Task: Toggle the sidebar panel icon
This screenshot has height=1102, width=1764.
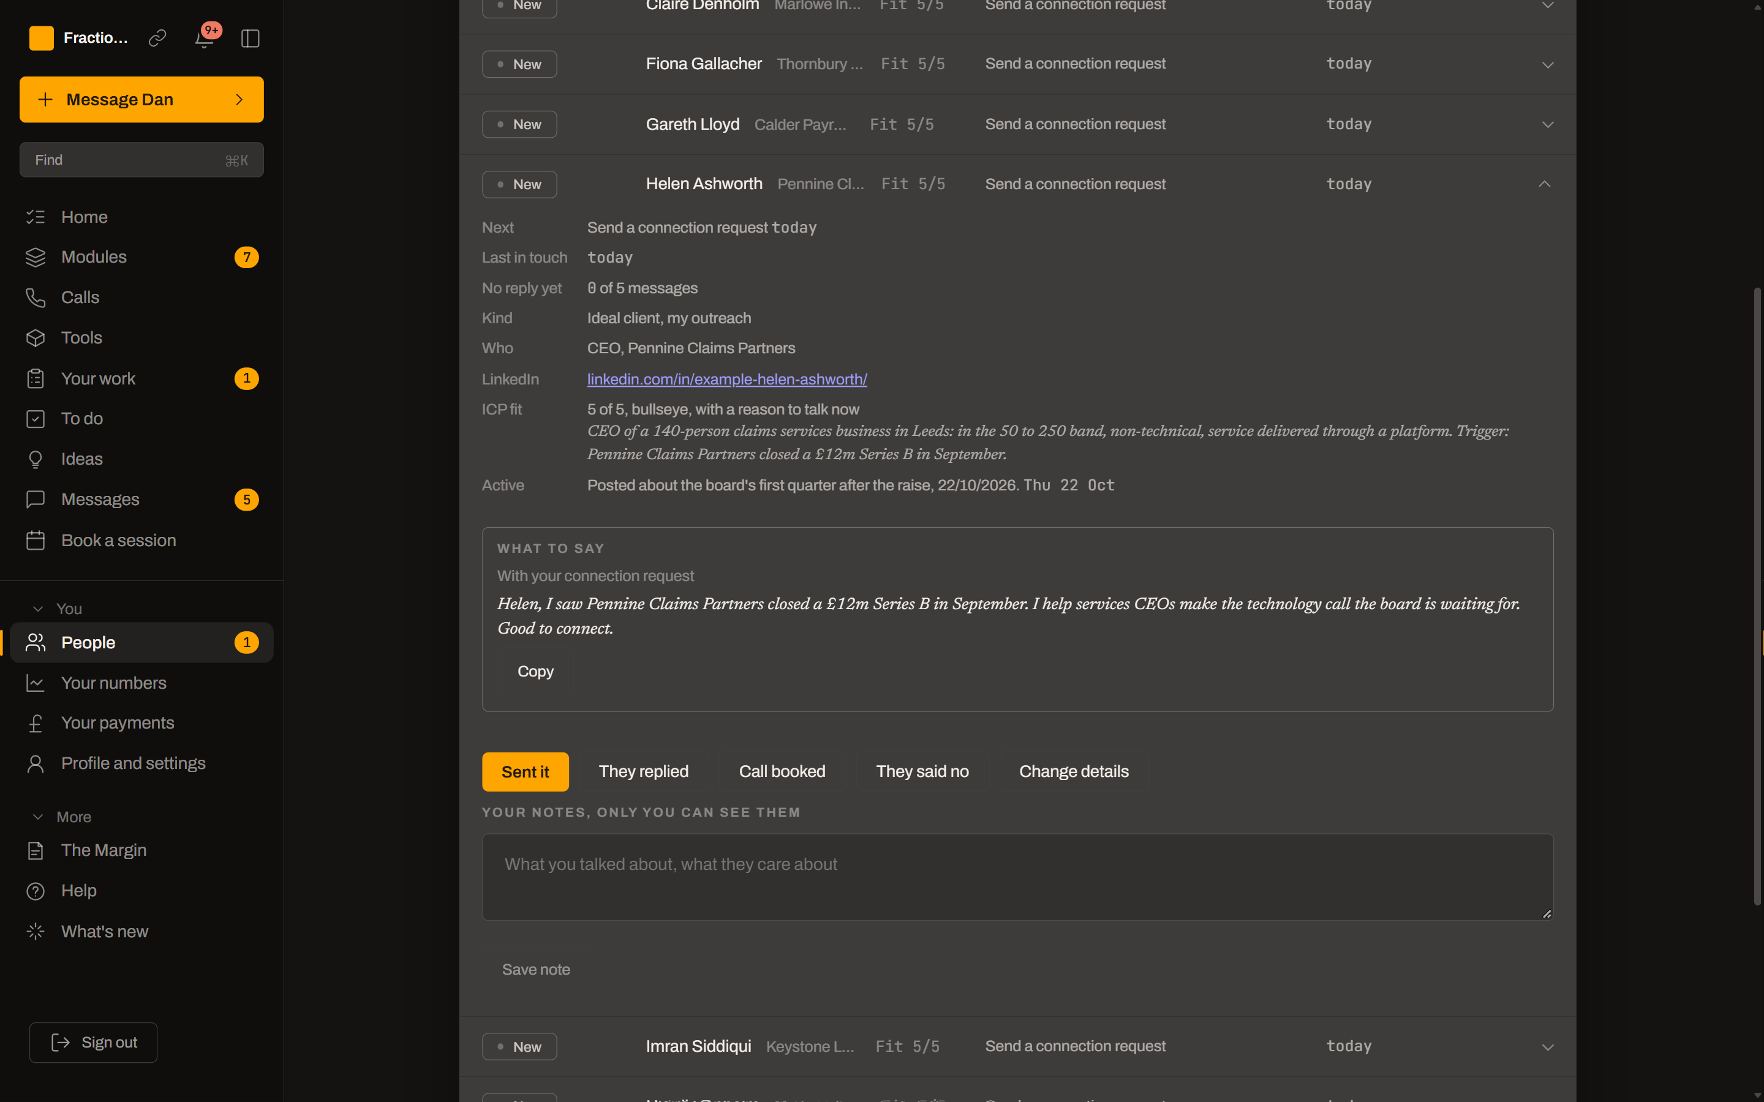Action: (x=250, y=38)
